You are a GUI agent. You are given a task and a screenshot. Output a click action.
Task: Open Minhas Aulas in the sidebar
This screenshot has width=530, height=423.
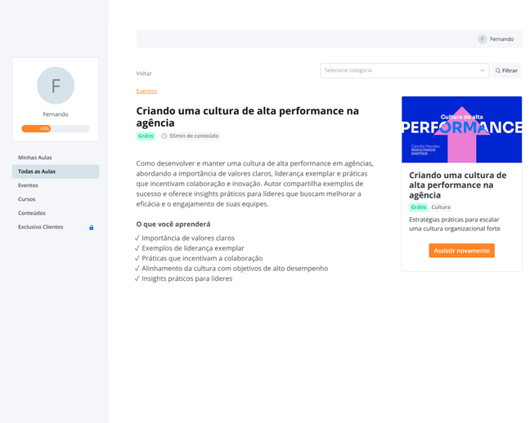(x=35, y=158)
